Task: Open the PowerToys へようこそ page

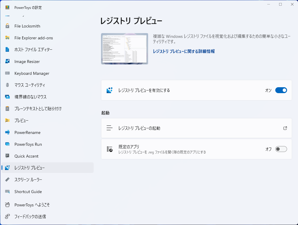Action: 32,205
